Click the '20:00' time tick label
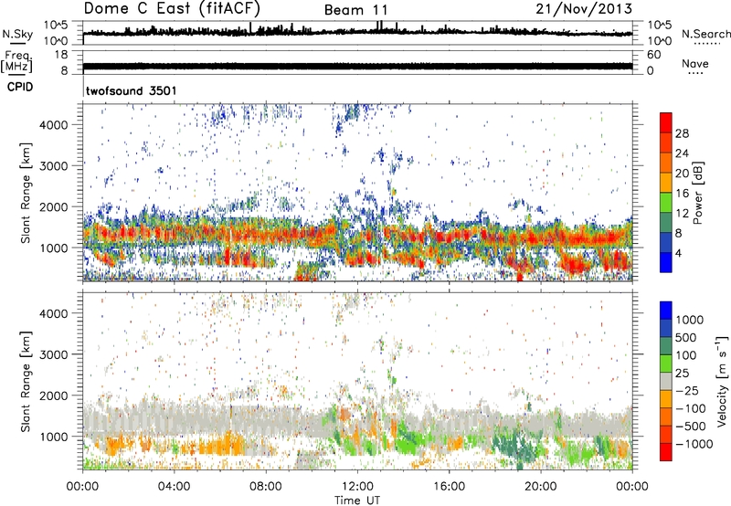 (540, 487)
